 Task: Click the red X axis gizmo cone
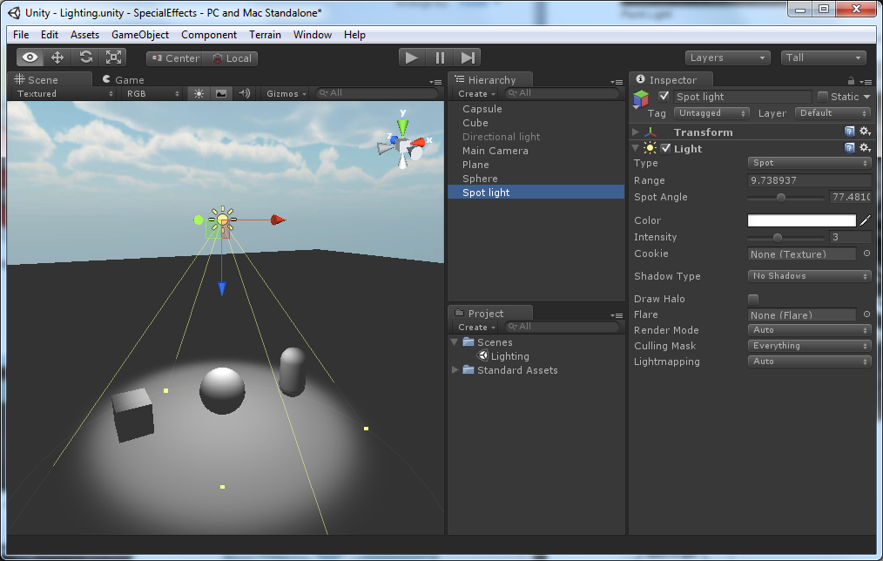[x=418, y=143]
